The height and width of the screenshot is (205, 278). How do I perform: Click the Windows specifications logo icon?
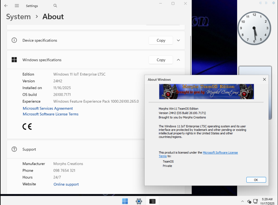coord(14,60)
